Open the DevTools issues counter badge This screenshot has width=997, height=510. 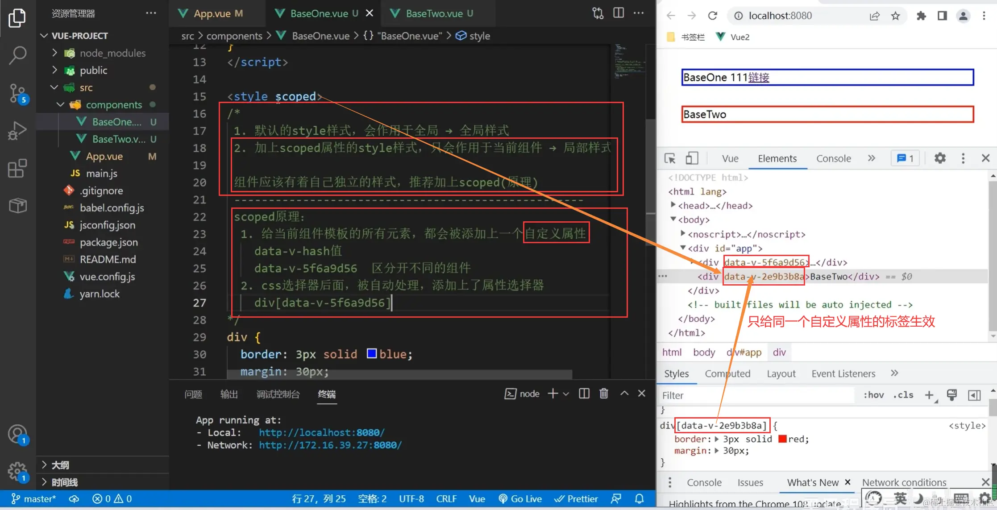click(905, 158)
